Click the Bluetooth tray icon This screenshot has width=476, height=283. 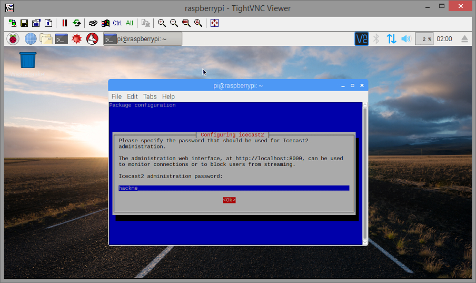(x=376, y=39)
